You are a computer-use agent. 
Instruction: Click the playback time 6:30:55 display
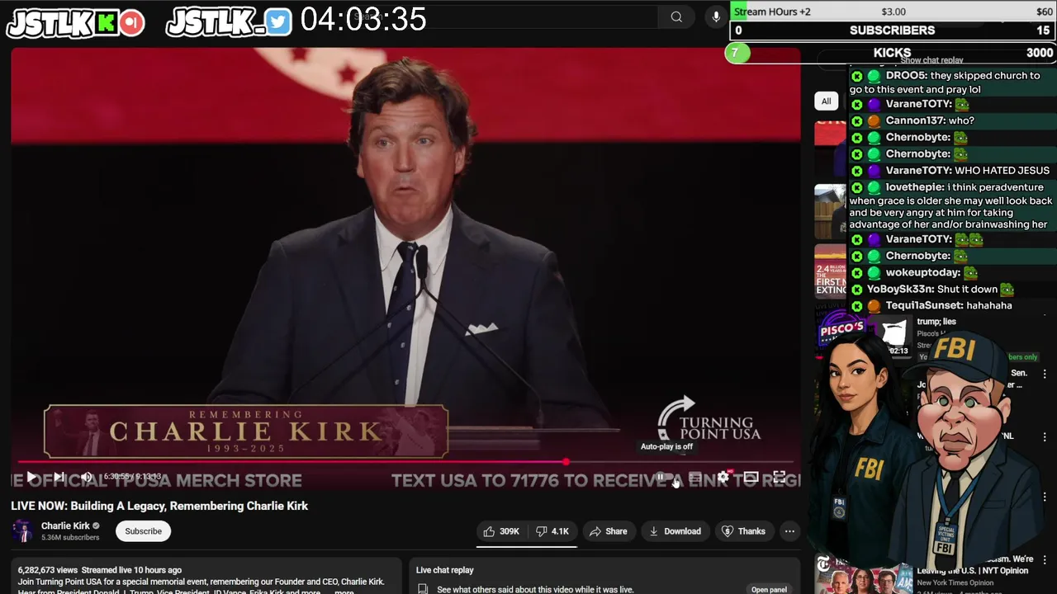(x=132, y=477)
